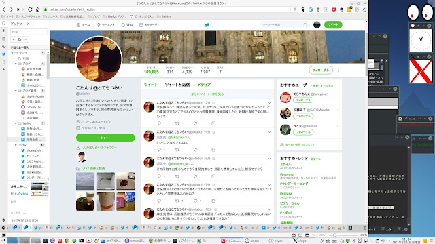Viewport: 435px width, 244px height.
Task: Like the second tweet mentioning @tokachiko
Action: coord(195,150)
